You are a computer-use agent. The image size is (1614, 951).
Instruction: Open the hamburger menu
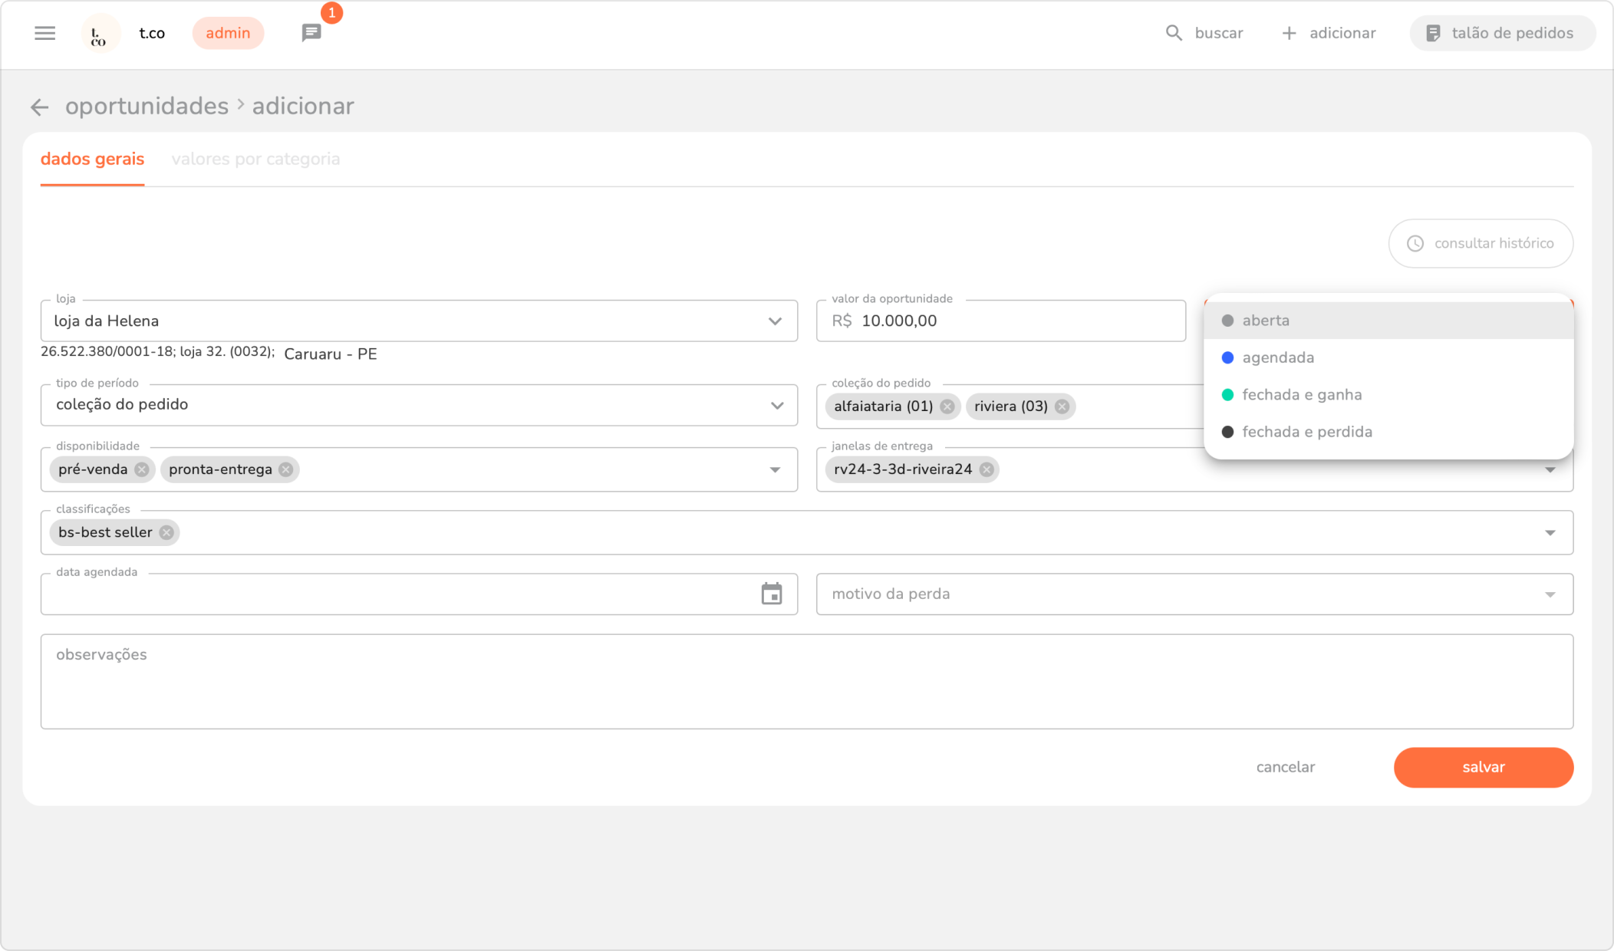(x=44, y=33)
